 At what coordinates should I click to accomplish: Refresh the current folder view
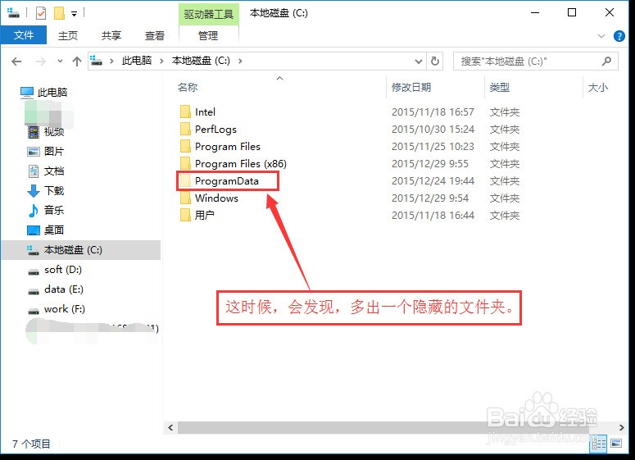click(435, 61)
